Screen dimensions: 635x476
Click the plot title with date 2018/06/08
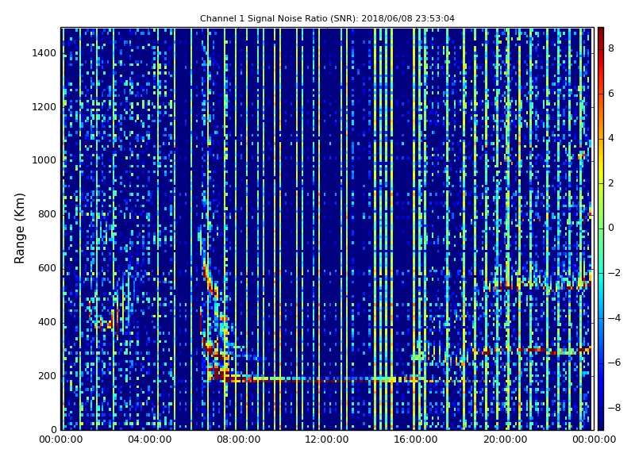pyautogui.click(x=327, y=18)
